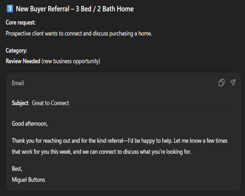The image size is (245, 196).
Task: Click the Good afternoon greeting line
Action: point(30,124)
